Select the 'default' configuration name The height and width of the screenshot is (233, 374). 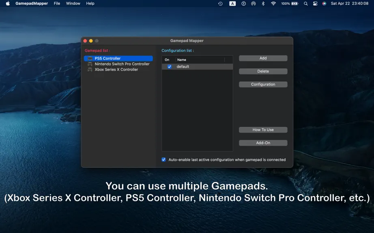183,67
